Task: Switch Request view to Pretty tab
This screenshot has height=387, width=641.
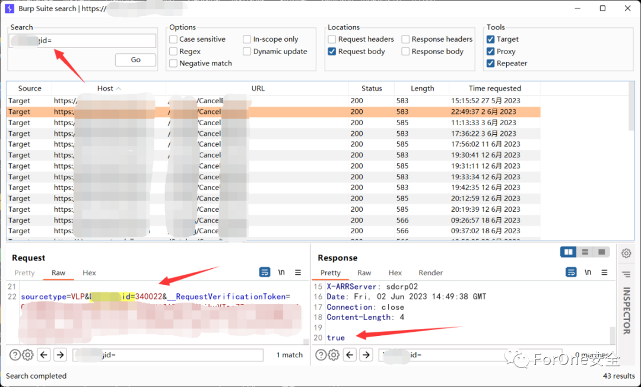Action: tap(24, 273)
